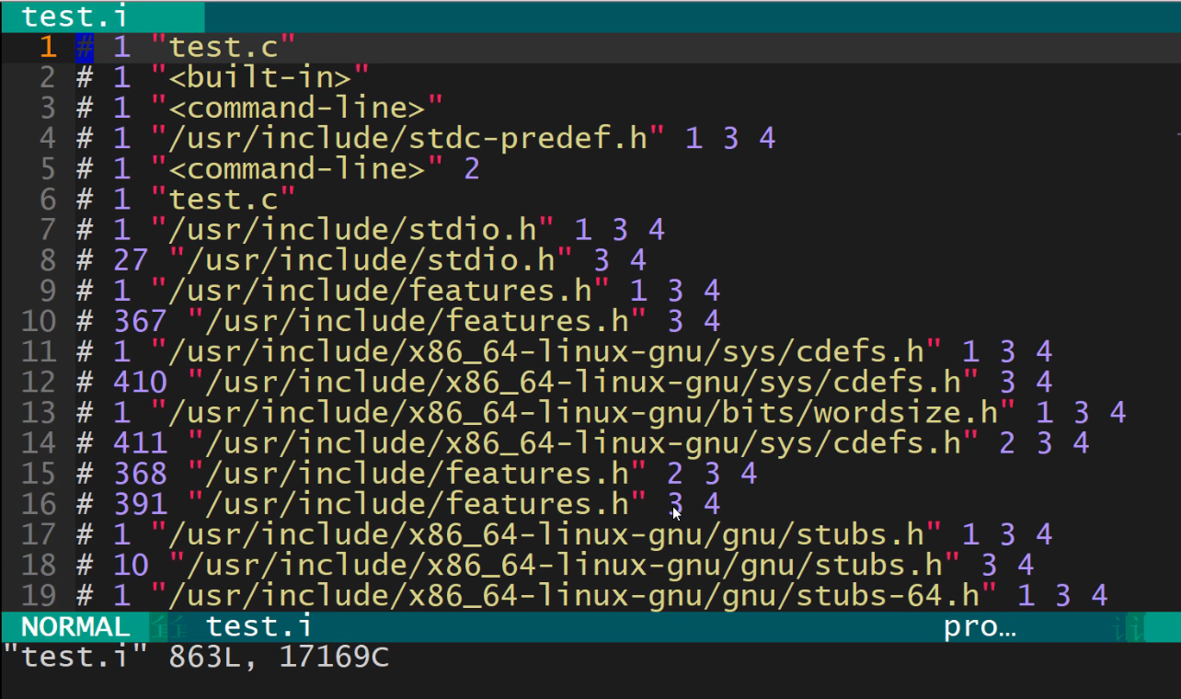Click "/usr/include/features.h" path on line 9
1181x699 pixels.
point(380,290)
